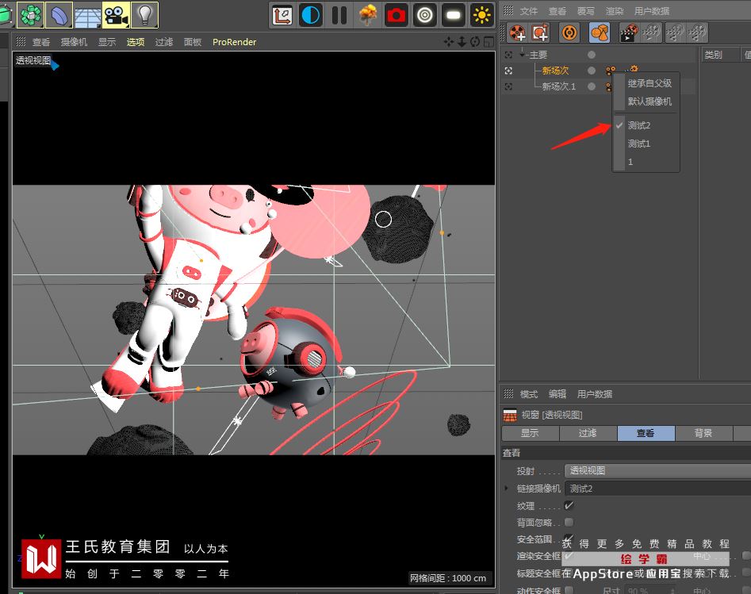Open take manager 覆写 menu

point(586,11)
